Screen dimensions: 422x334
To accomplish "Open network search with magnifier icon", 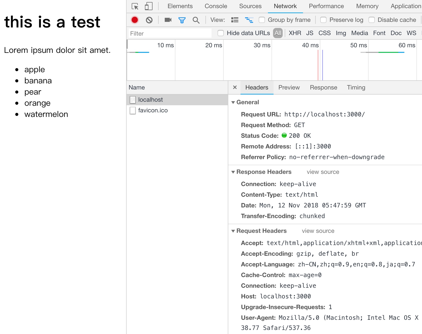I will tap(196, 20).
